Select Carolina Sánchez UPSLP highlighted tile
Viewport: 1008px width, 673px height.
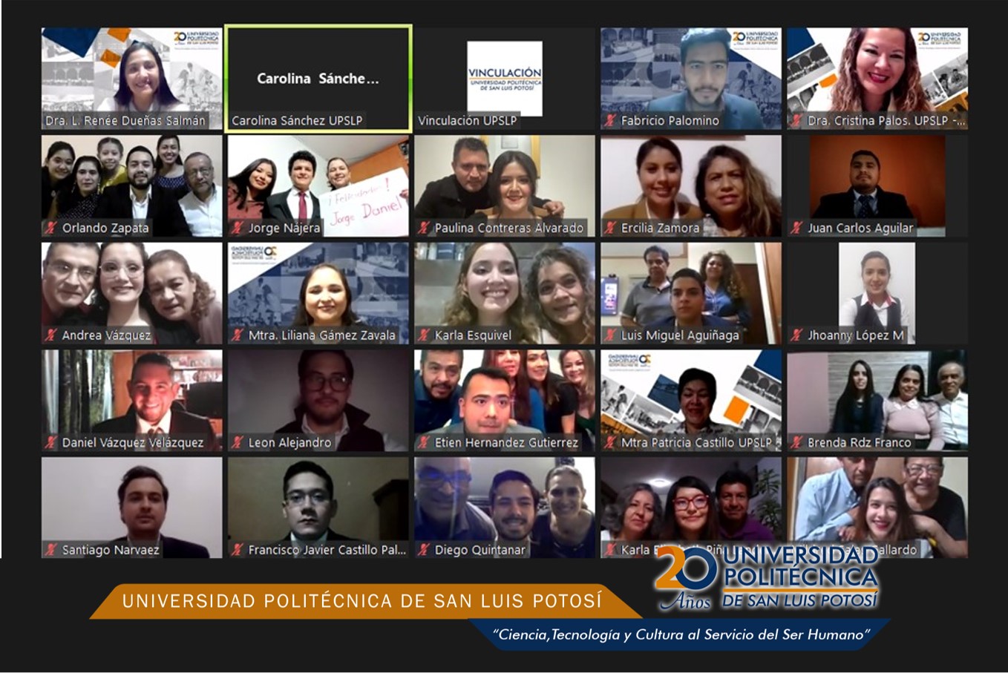pyautogui.click(x=318, y=79)
